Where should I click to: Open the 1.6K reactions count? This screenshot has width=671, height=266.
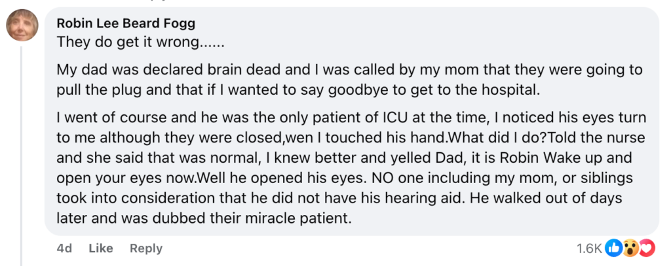click(x=588, y=248)
